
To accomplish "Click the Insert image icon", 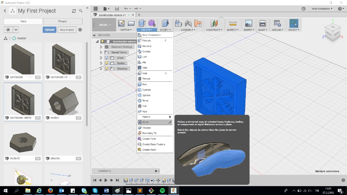I will coord(248,23).
